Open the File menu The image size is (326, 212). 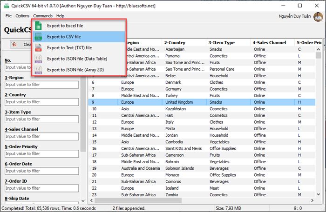8,16
